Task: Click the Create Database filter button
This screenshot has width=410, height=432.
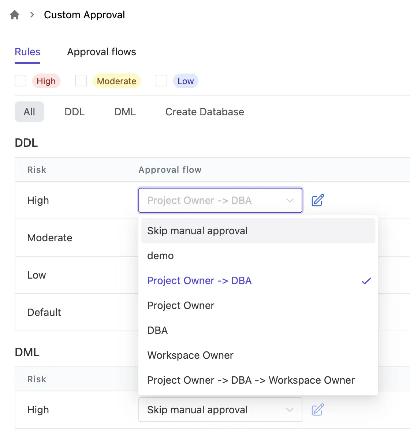Action: click(x=204, y=112)
